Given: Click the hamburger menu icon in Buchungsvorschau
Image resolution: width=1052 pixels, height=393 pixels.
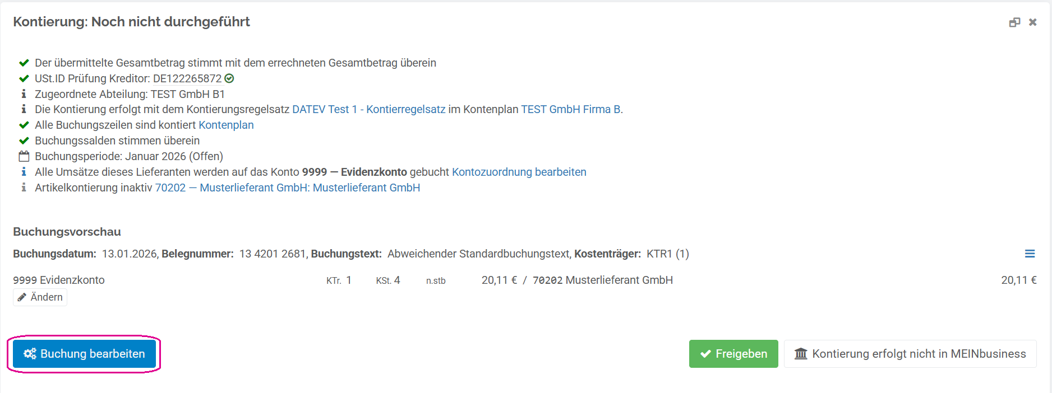Looking at the screenshot, I should [x=1030, y=254].
